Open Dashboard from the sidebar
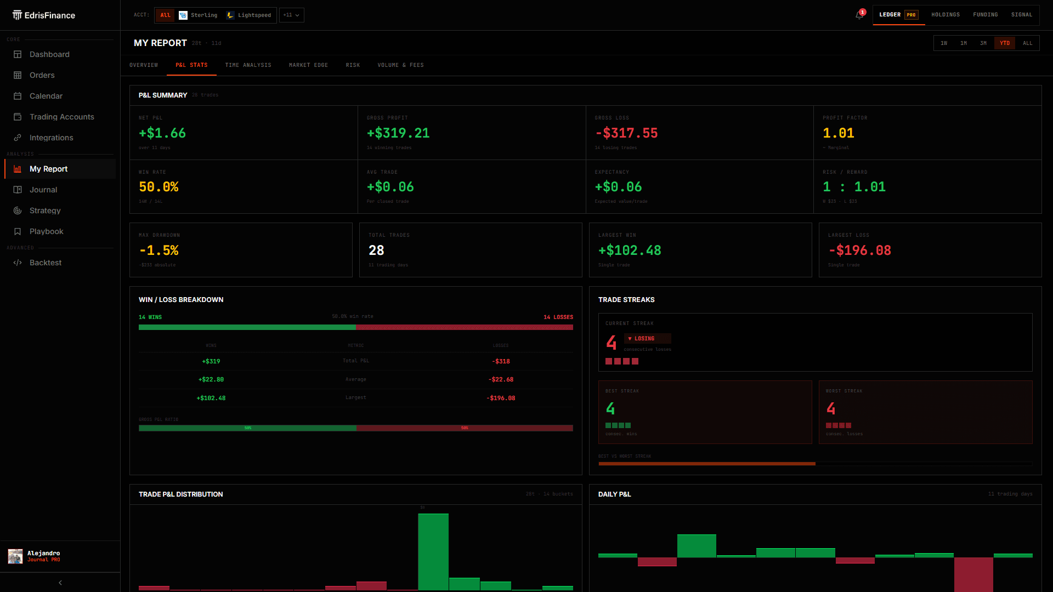 (x=60, y=54)
